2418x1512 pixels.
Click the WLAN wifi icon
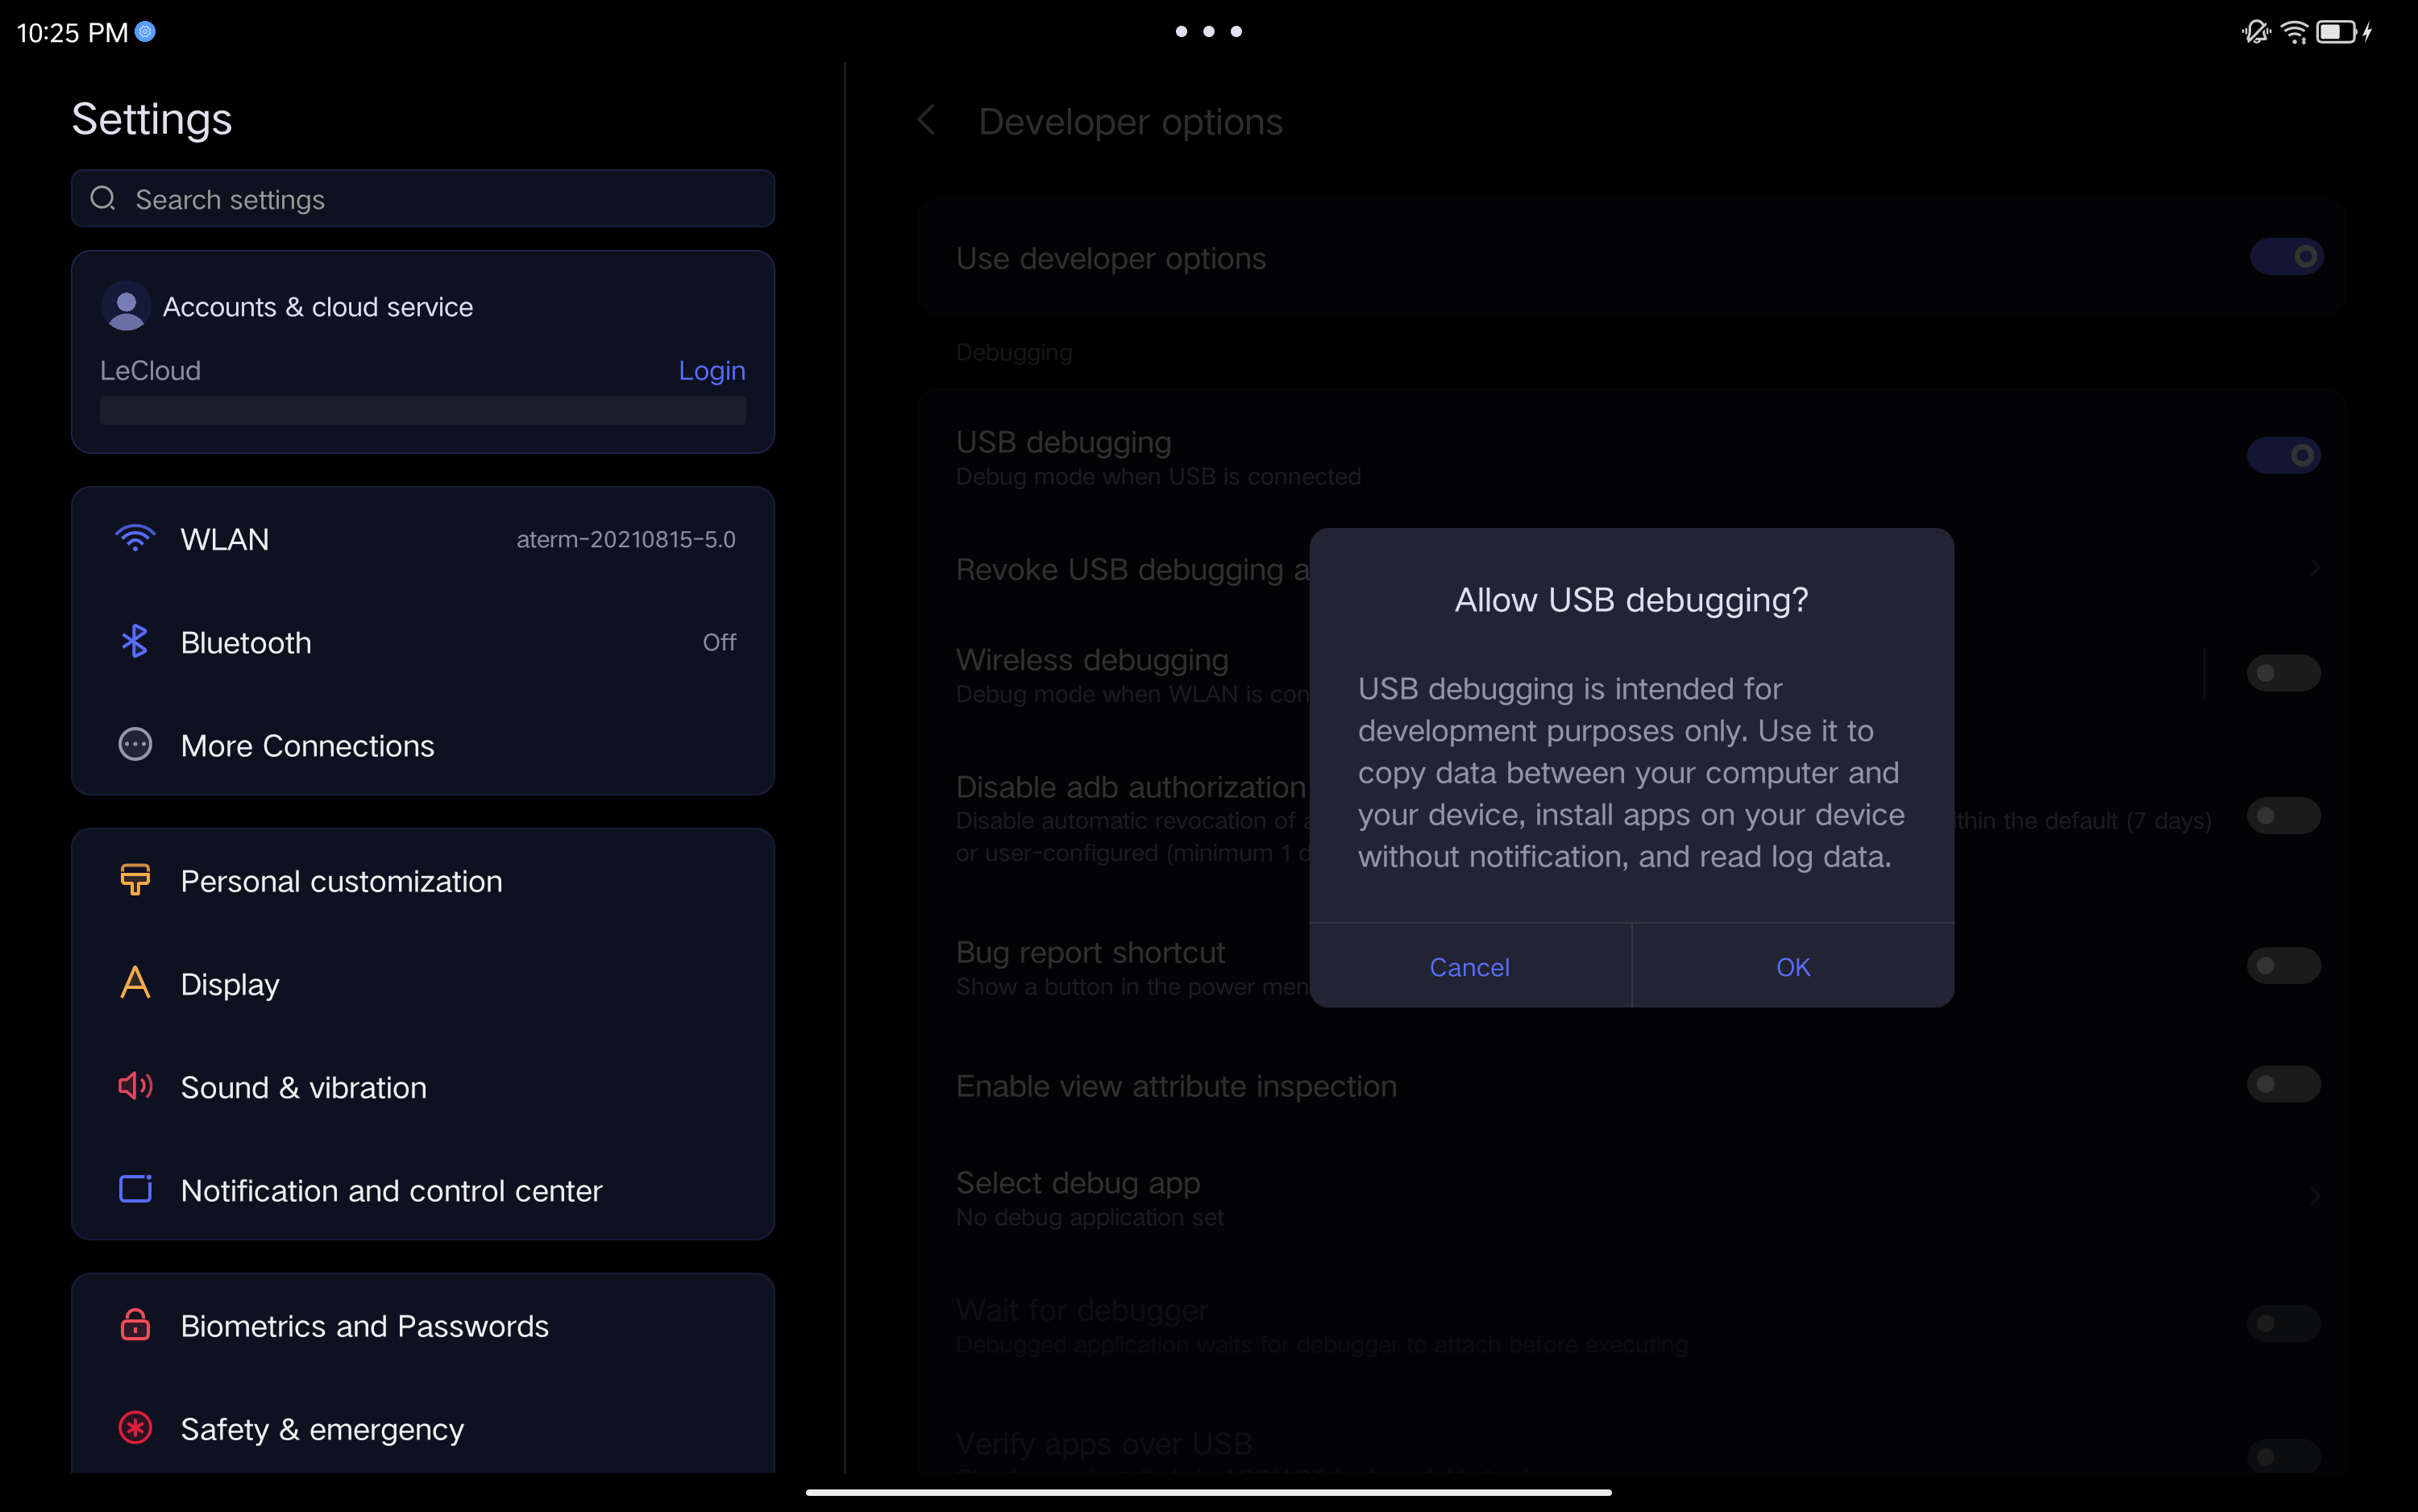coord(135,538)
